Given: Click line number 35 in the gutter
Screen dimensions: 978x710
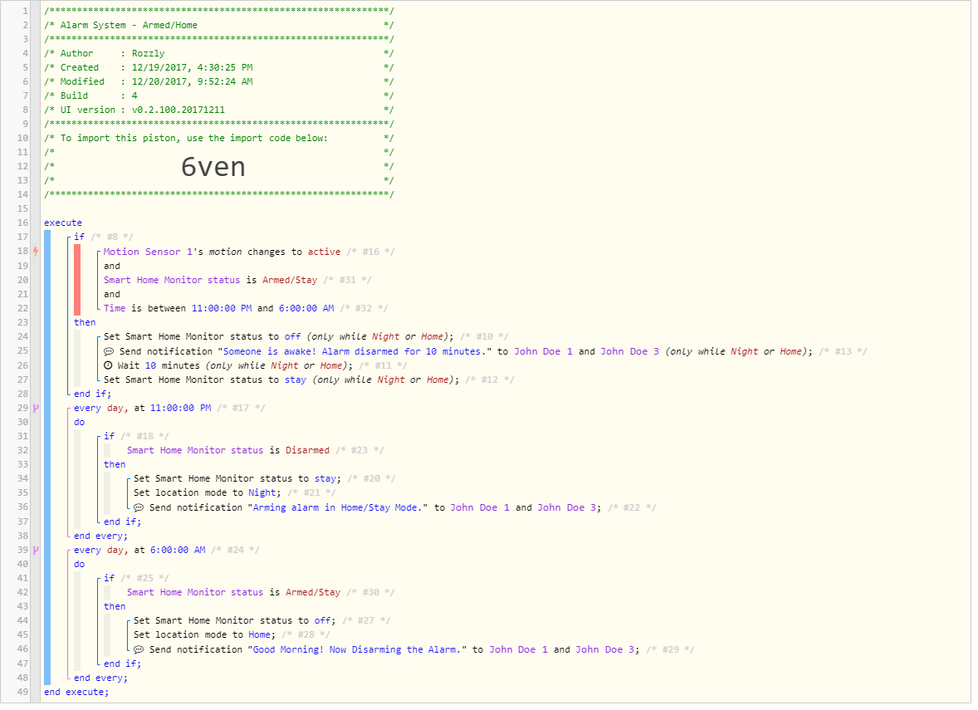Looking at the screenshot, I should pyautogui.click(x=22, y=493).
